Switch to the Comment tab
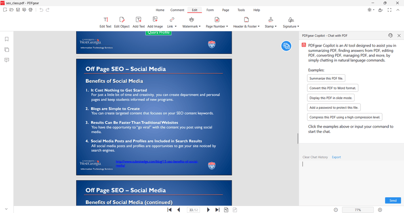Image resolution: width=404 pixels, height=213 pixels. point(177,10)
